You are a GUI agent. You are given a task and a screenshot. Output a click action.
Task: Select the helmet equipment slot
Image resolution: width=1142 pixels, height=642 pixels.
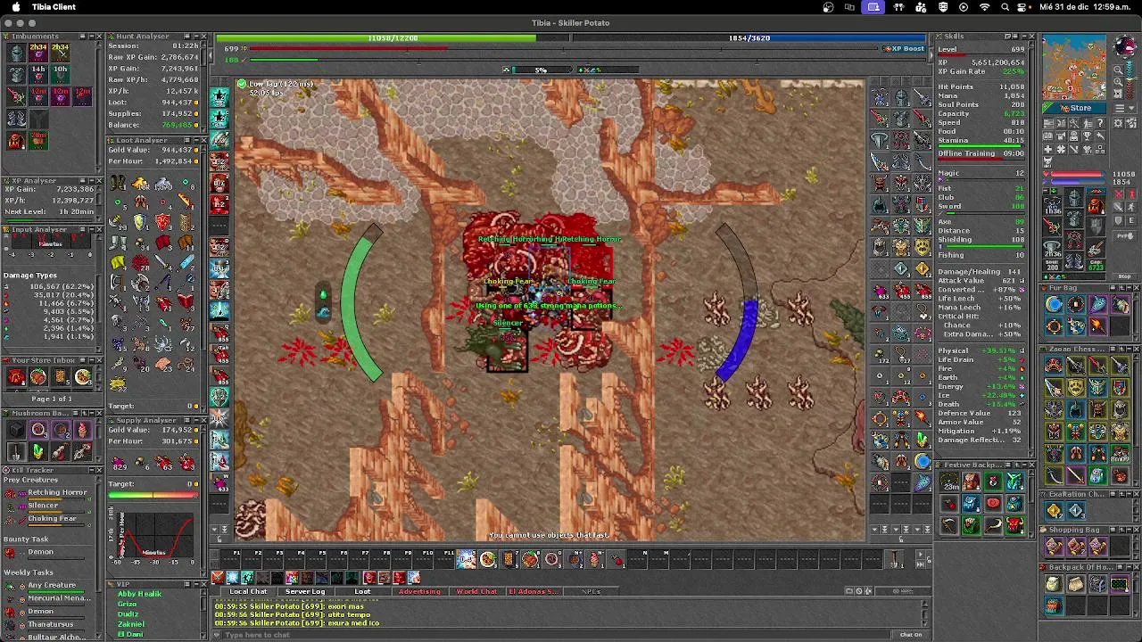tap(1074, 198)
